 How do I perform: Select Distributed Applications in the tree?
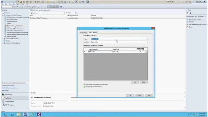pyautogui.click(x=12, y=39)
